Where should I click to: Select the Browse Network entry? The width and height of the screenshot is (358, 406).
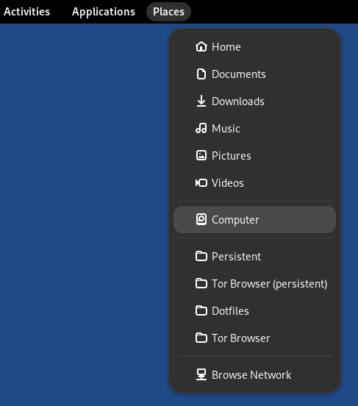(x=254, y=374)
